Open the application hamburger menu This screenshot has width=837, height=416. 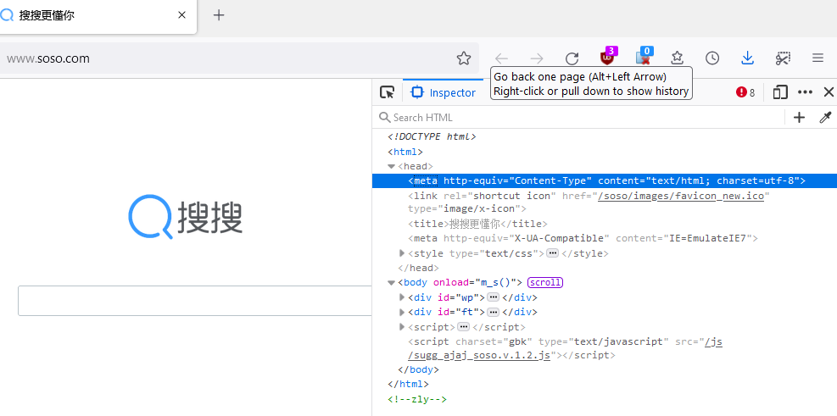click(817, 58)
